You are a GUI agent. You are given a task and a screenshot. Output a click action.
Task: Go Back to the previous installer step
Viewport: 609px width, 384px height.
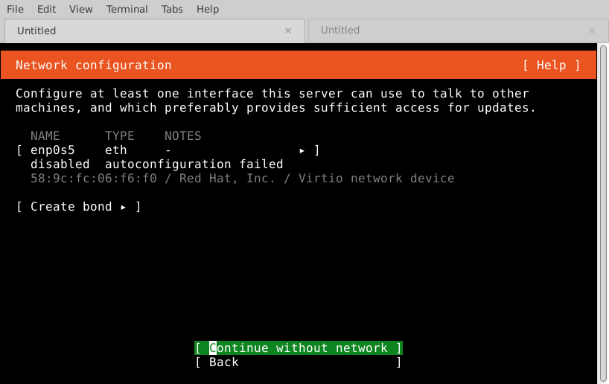(298, 362)
